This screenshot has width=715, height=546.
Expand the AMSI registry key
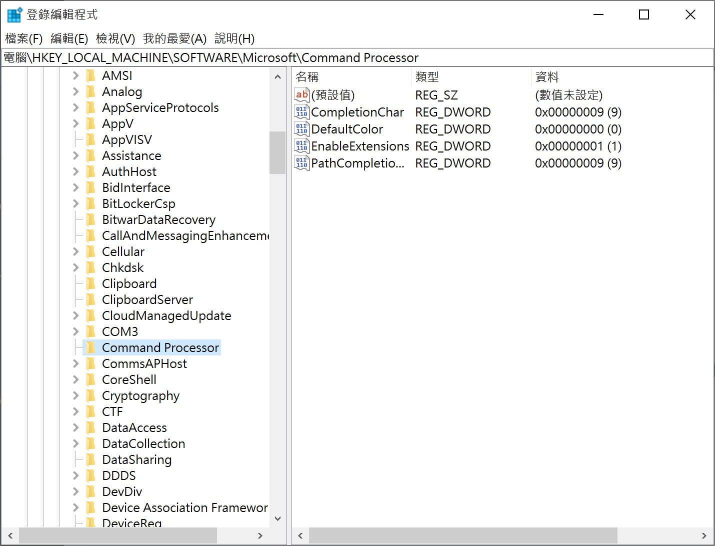point(75,75)
